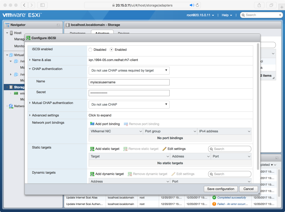This screenshot has width=285, height=212.
Task: Open the Help menu
Action: click(226, 15)
